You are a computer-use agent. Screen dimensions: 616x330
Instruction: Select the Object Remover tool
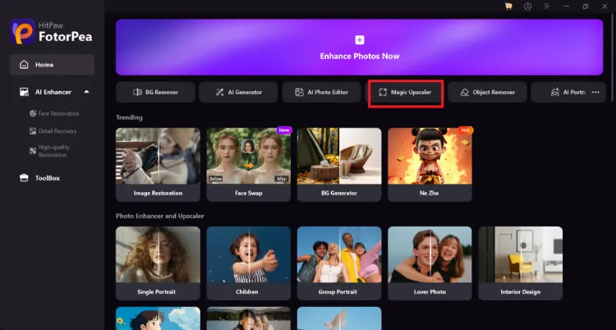[488, 92]
